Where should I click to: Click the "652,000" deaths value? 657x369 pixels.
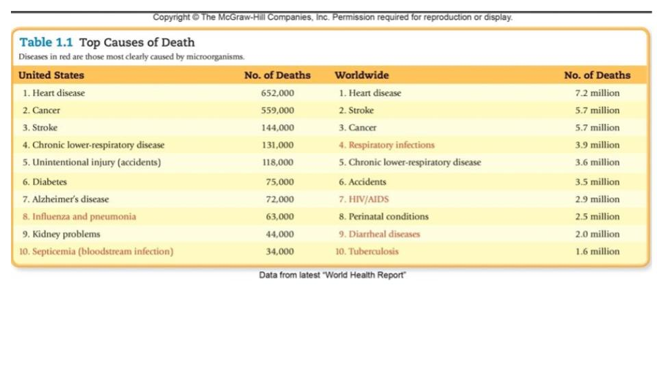tap(278, 93)
